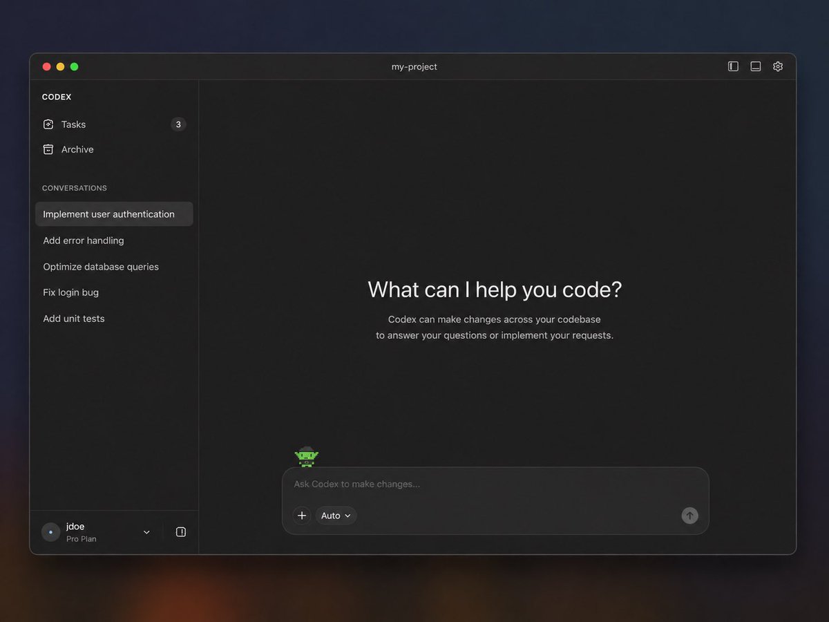The width and height of the screenshot is (829, 622).
Task: Send the message with the arrow button
Action: (689, 516)
